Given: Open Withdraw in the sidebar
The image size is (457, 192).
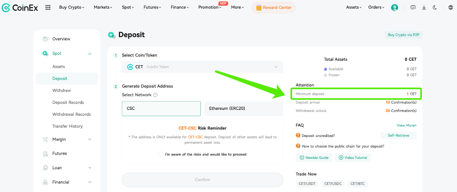Looking at the screenshot, I should click(62, 90).
